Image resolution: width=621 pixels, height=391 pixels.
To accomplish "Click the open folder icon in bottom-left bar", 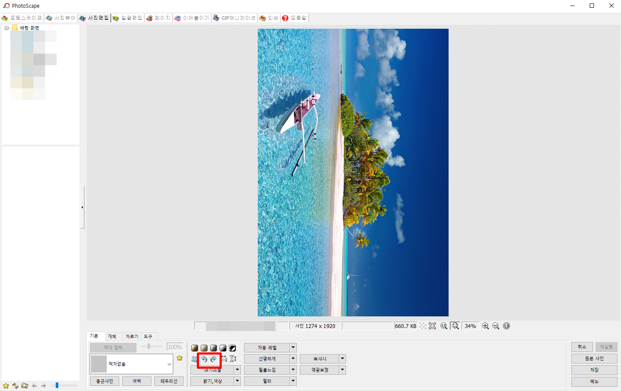I will [x=25, y=386].
